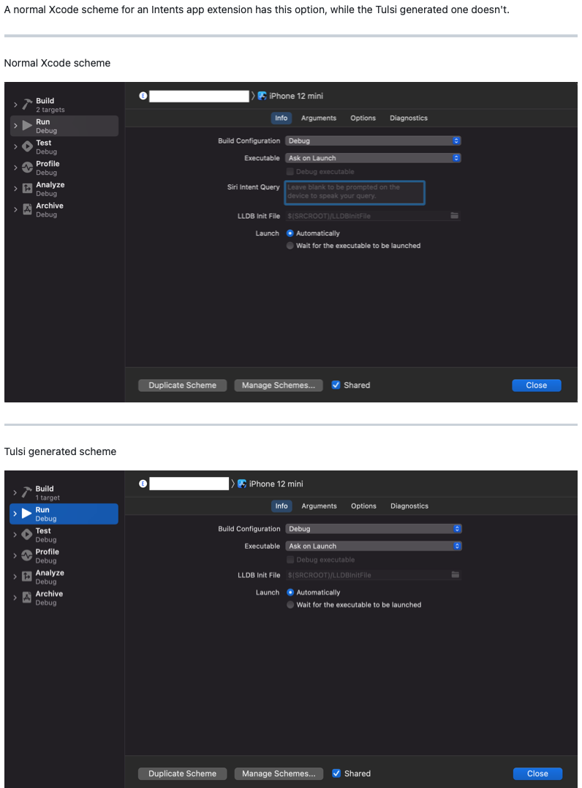Click Test icon in normal Xcode scheme
The width and height of the screenshot is (582, 788).
point(27,147)
